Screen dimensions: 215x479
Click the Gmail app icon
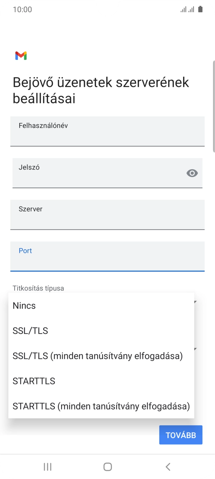[x=21, y=56]
